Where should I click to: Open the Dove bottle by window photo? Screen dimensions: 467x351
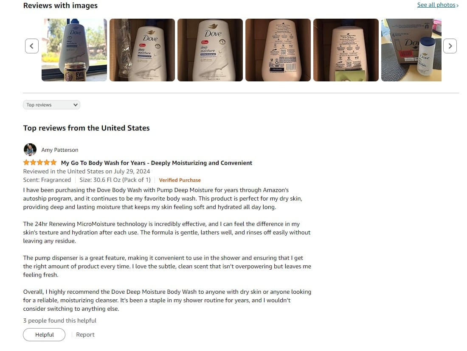tap(74, 50)
